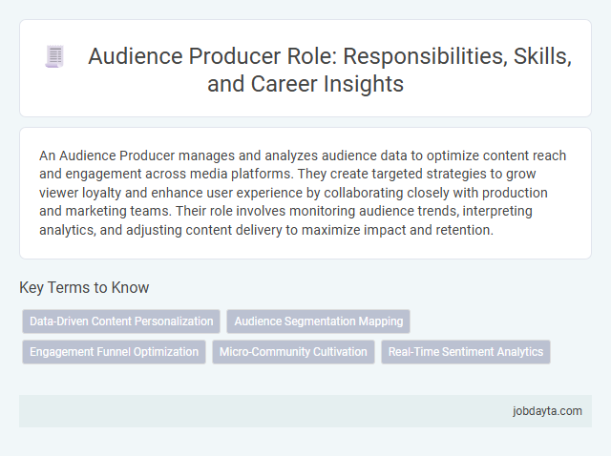Open the Data-Driven Content Personalization tag
The height and width of the screenshot is (456, 611).
point(121,321)
